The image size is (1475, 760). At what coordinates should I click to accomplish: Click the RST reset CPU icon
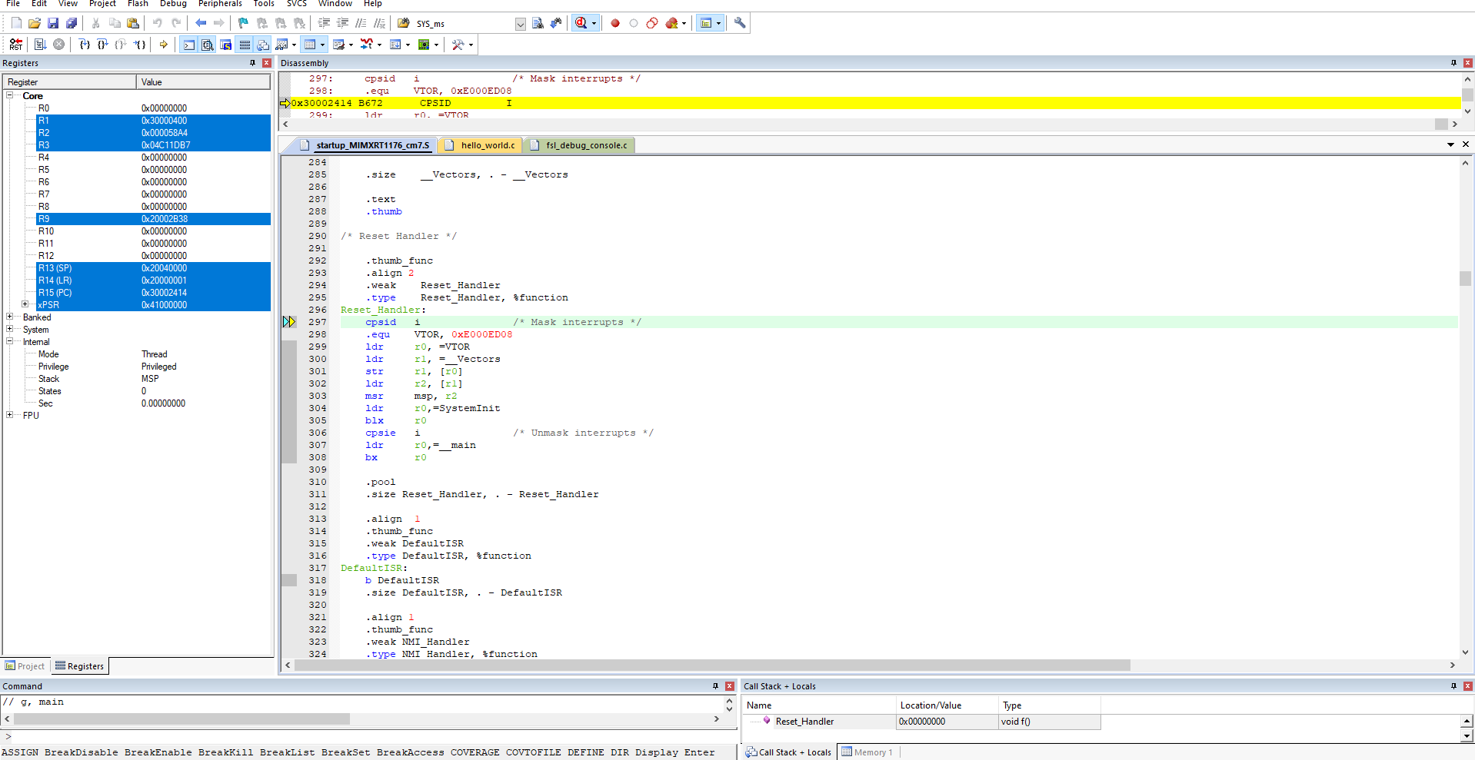coord(16,45)
